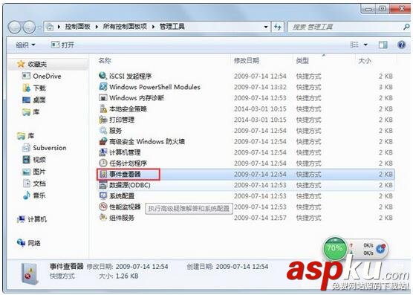Select the Subversion library
Image resolution: width=413 pixels, height=295 pixels.
coord(45,148)
